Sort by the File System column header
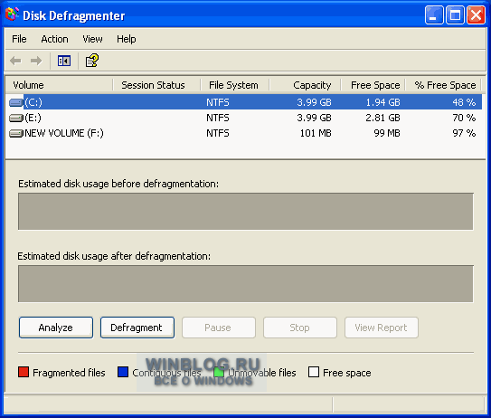Screen dimensions: 491x418 [x=235, y=85]
